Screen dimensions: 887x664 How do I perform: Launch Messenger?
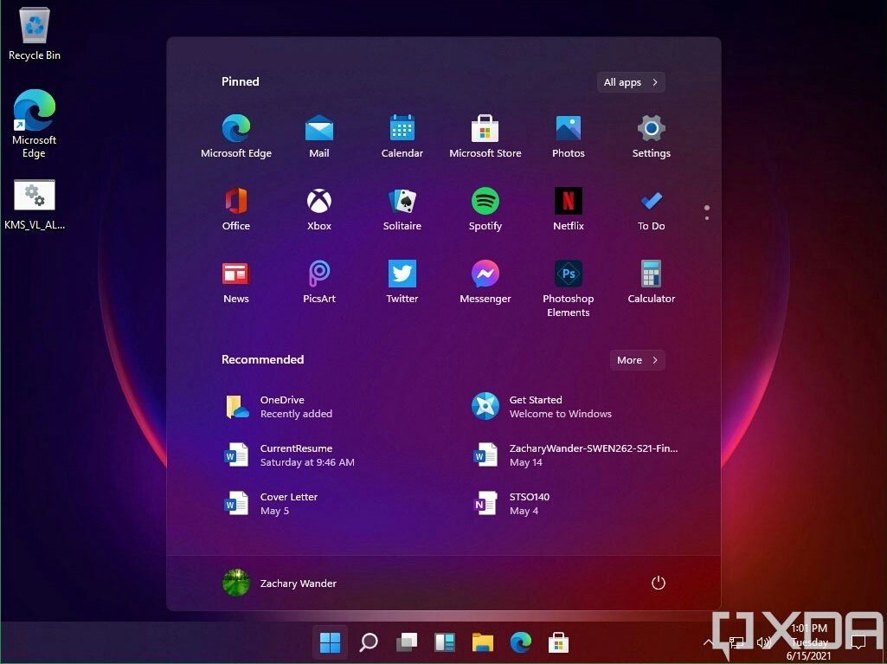tap(485, 282)
